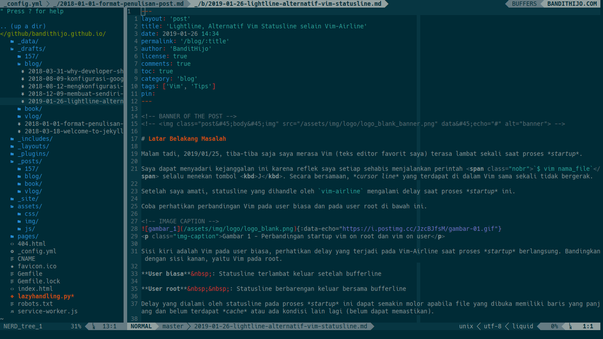Click the file icon next to Gemfile.lock
Viewport: 603px width, 339px height.
[12, 282]
